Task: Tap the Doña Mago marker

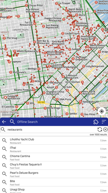Action: 45,108
